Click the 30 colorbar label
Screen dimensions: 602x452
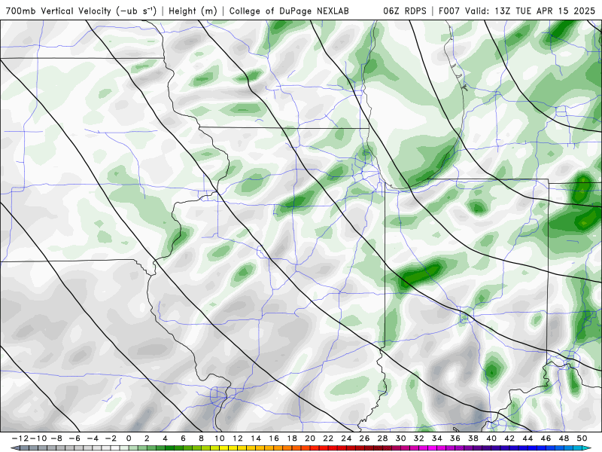click(x=401, y=438)
